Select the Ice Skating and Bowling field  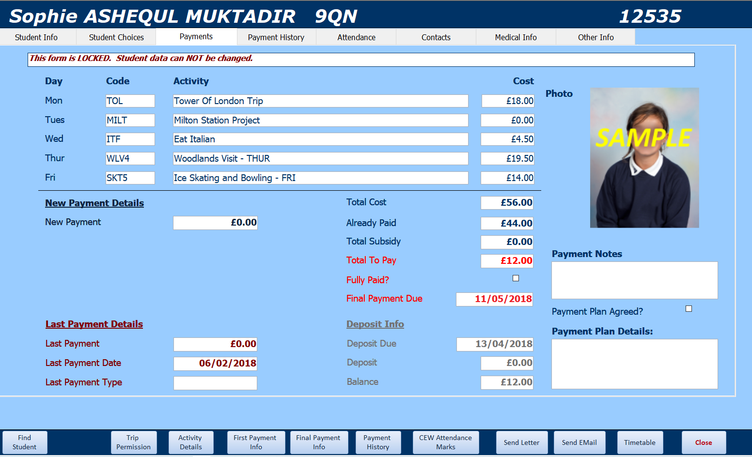[x=321, y=178]
